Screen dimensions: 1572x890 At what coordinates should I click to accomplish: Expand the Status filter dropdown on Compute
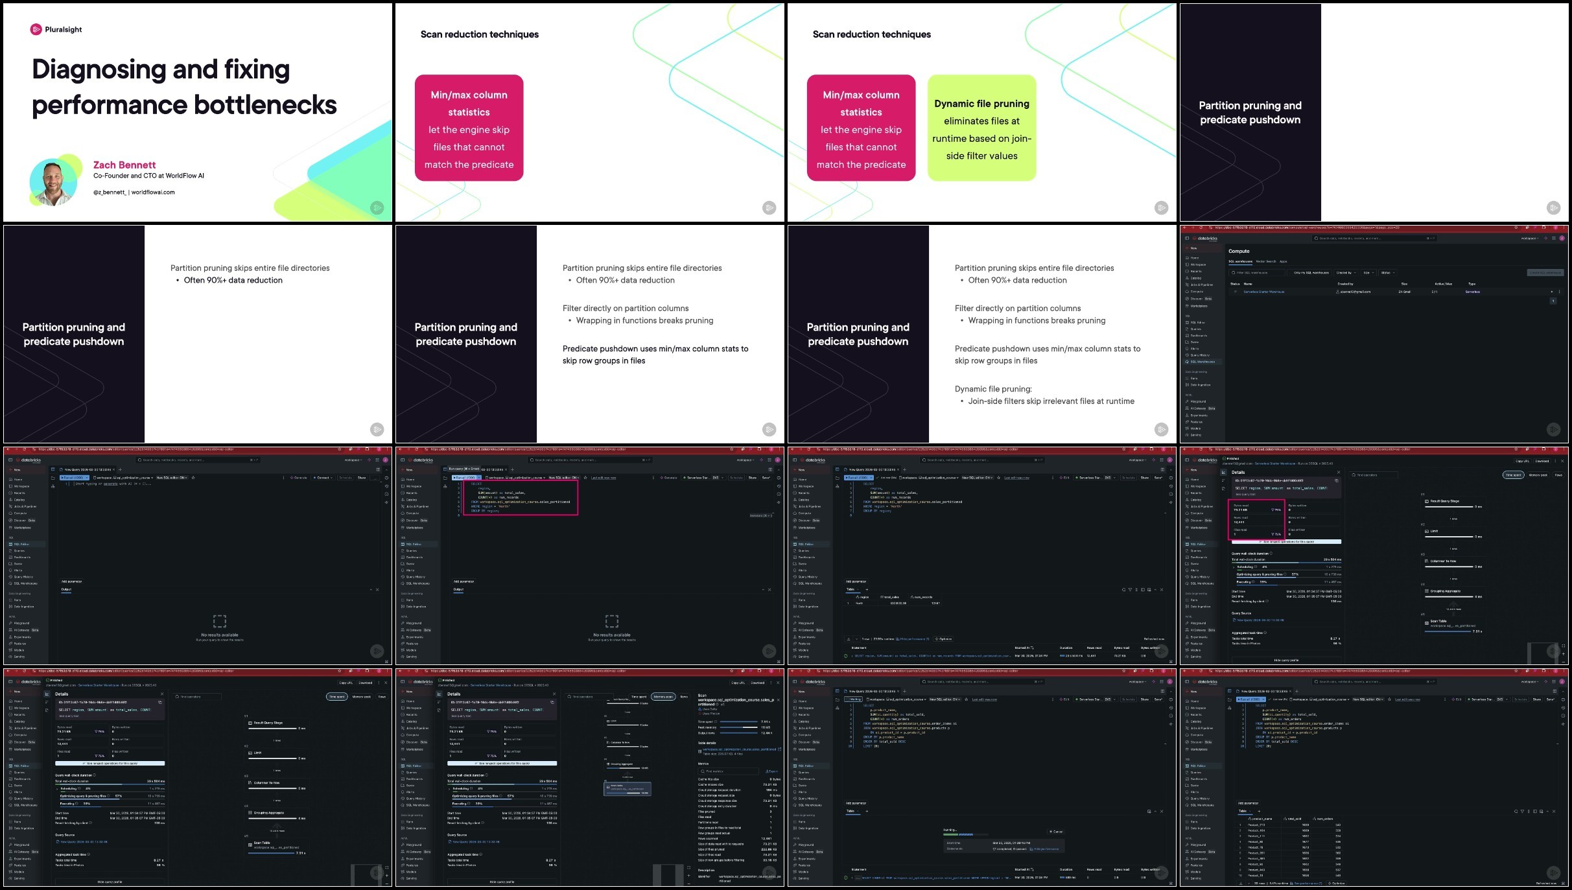[1387, 273]
